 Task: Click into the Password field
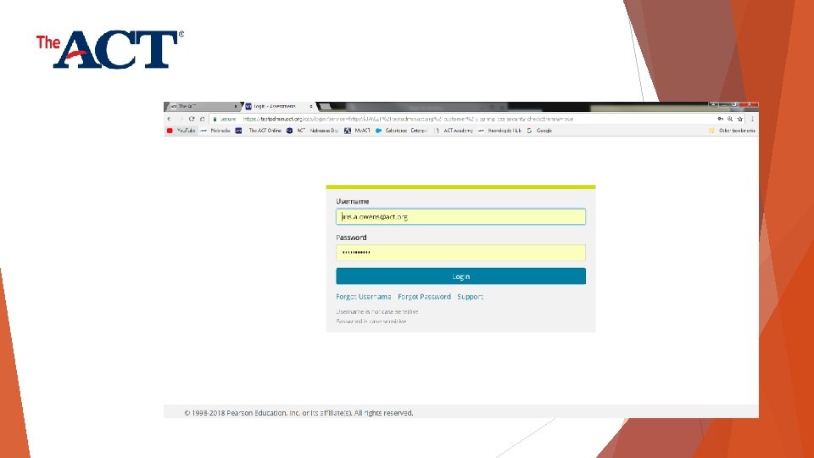(460, 253)
